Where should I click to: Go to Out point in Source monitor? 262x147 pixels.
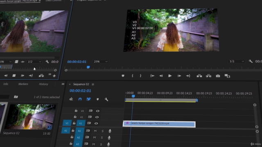pos(31,76)
